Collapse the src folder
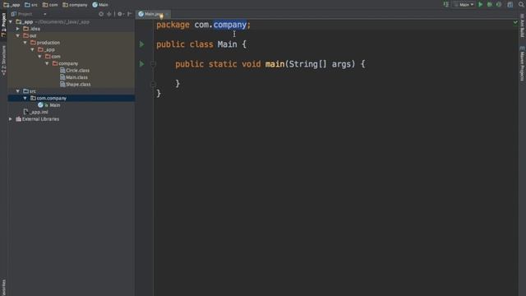Image resolution: width=526 pixels, height=296 pixels. (x=18, y=91)
